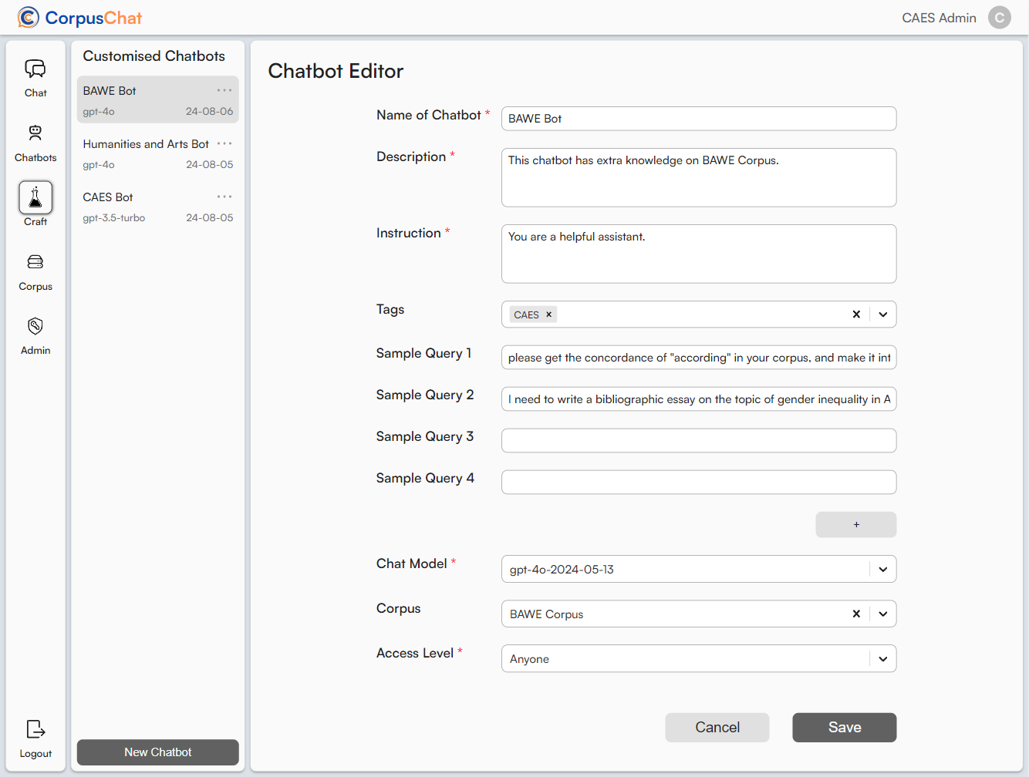
Task: Click the Sample Query 3 input field
Action: (699, 441)
